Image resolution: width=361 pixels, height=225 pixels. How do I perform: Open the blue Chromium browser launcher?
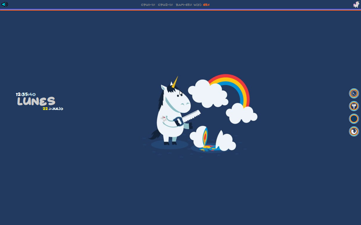(354, 119)
